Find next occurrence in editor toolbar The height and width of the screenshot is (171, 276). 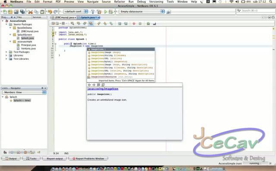pos(85,24)
